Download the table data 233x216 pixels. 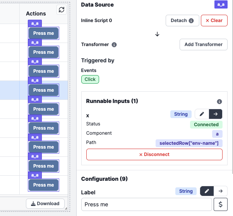pyautogui.click(x=45, y=204)
